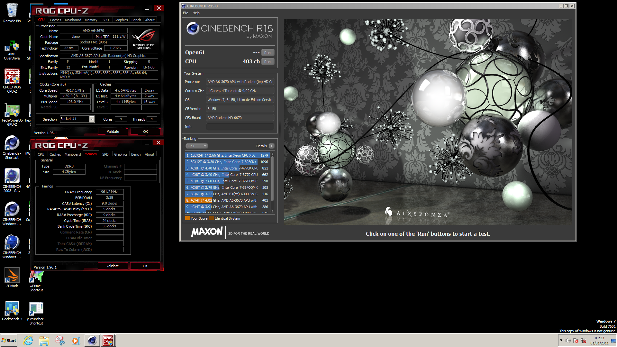Click the Cinebench title bar application icon
The height and width of the screenshot is (347, 617).
click(x=184, y=6)
